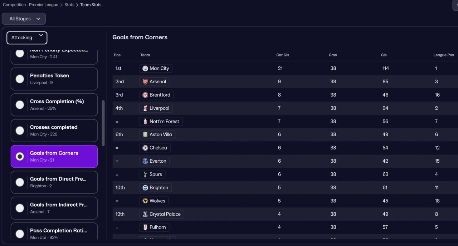Open the All Stages dropdown
This screenshot has width=458, height=246.
coord(24,19)
